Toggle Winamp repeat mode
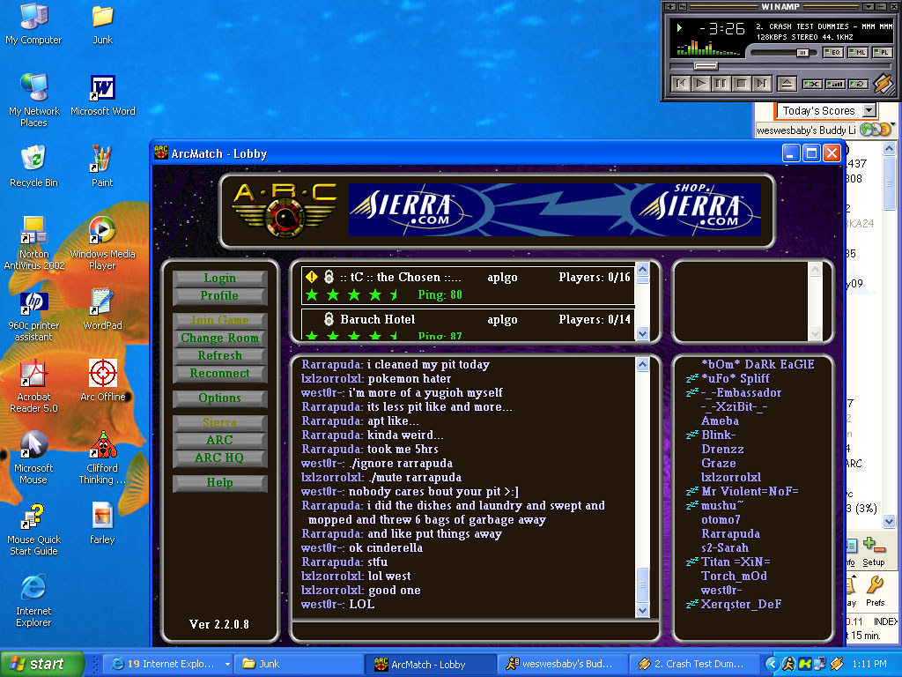 (x=857, y=84)
